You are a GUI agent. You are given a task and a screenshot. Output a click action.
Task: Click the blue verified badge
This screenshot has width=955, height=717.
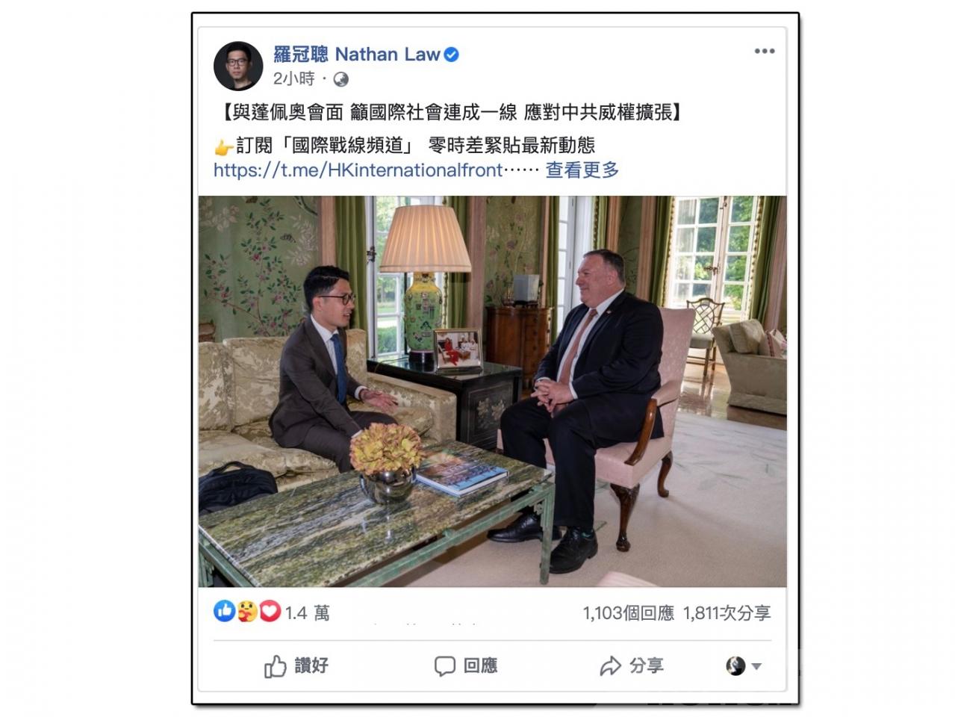click(x=451, y=55)
